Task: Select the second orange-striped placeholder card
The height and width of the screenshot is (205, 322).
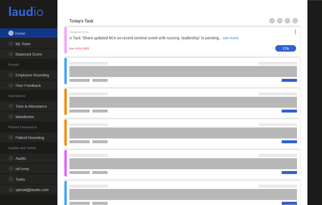Action: (x=182, y=132)
